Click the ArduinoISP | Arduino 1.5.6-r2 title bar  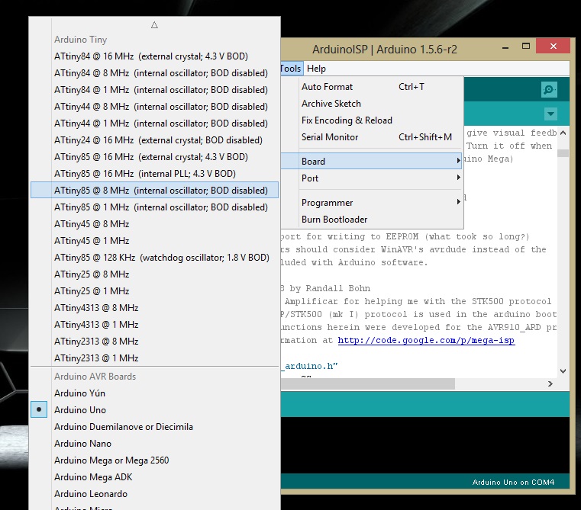click(x=385, y=50)
